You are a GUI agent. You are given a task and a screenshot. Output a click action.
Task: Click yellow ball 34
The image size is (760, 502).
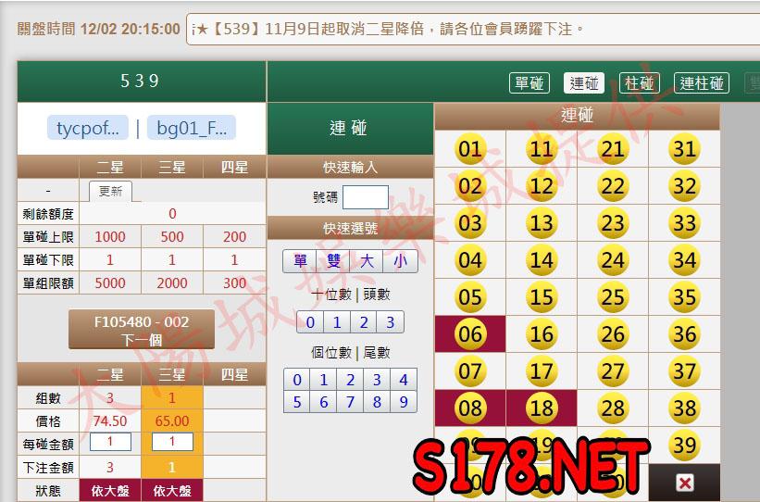click(684, 260)
